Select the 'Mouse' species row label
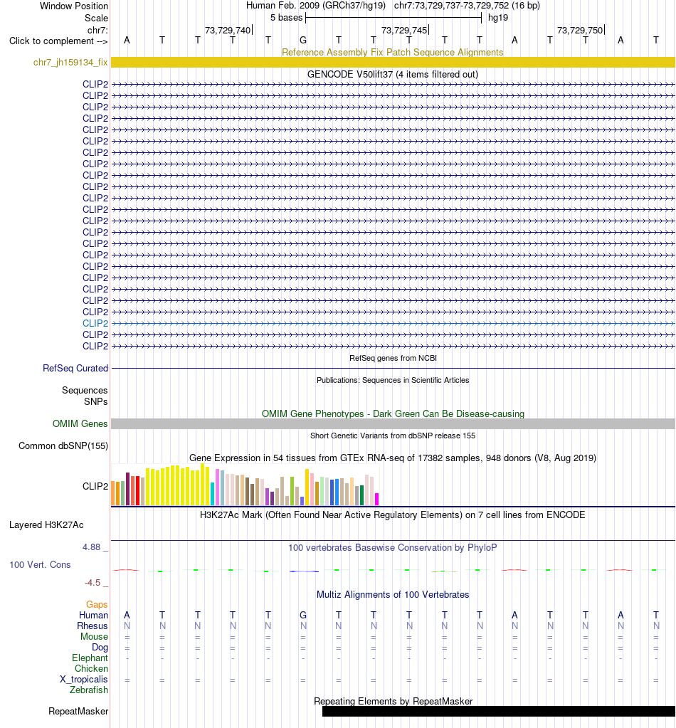This screenshot has width=676, height=728. pos(94,636)
